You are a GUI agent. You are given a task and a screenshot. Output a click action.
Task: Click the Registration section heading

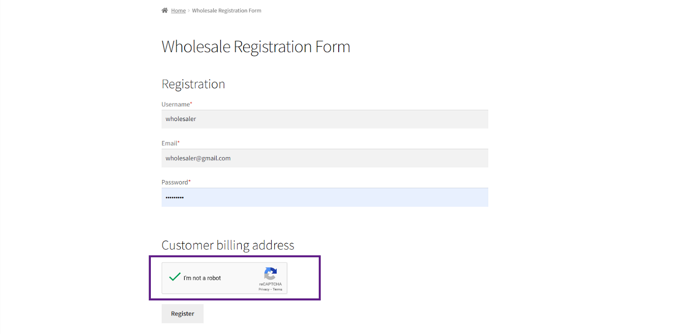coord(193,84)
